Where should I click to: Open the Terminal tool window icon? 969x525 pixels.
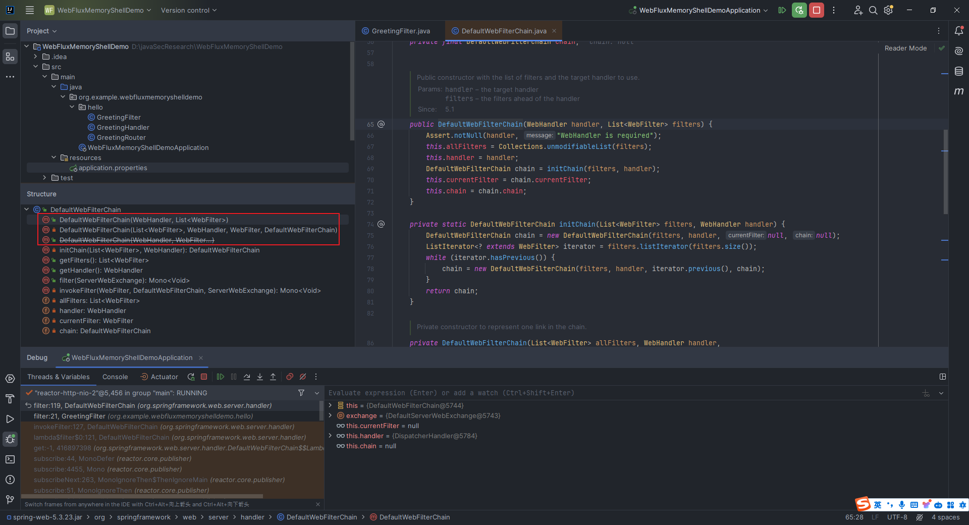(10, 459)
